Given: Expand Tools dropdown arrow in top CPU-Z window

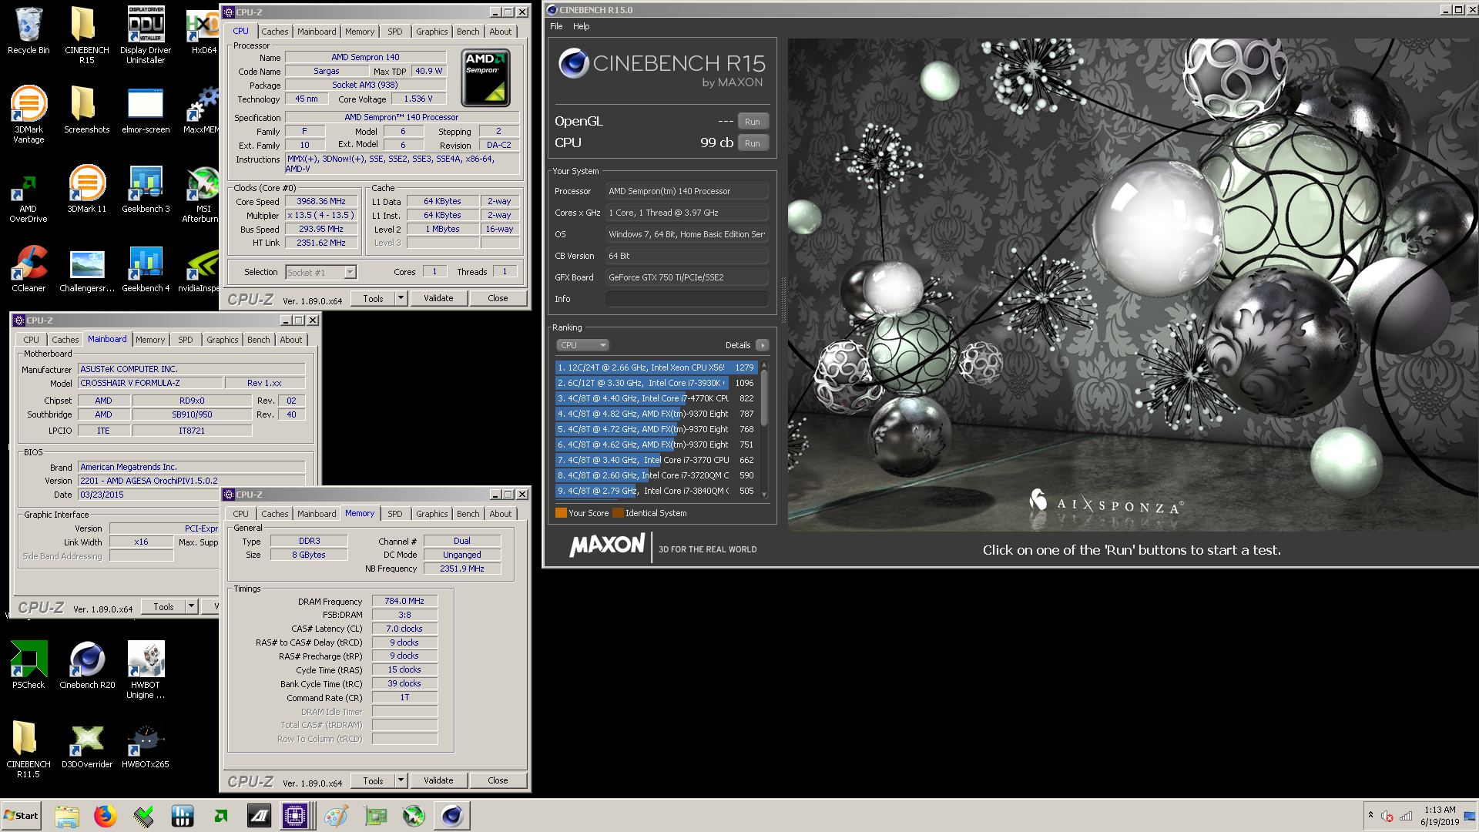Looking at the screenshot, I should point(401,298).
